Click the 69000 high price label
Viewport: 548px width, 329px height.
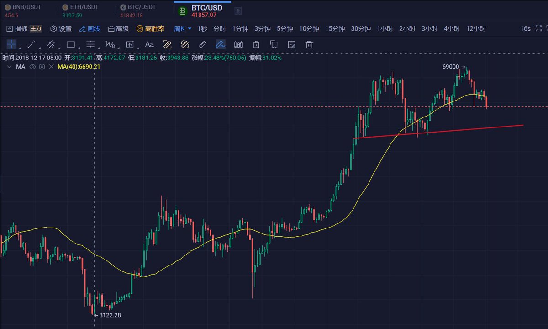[451, 67]
